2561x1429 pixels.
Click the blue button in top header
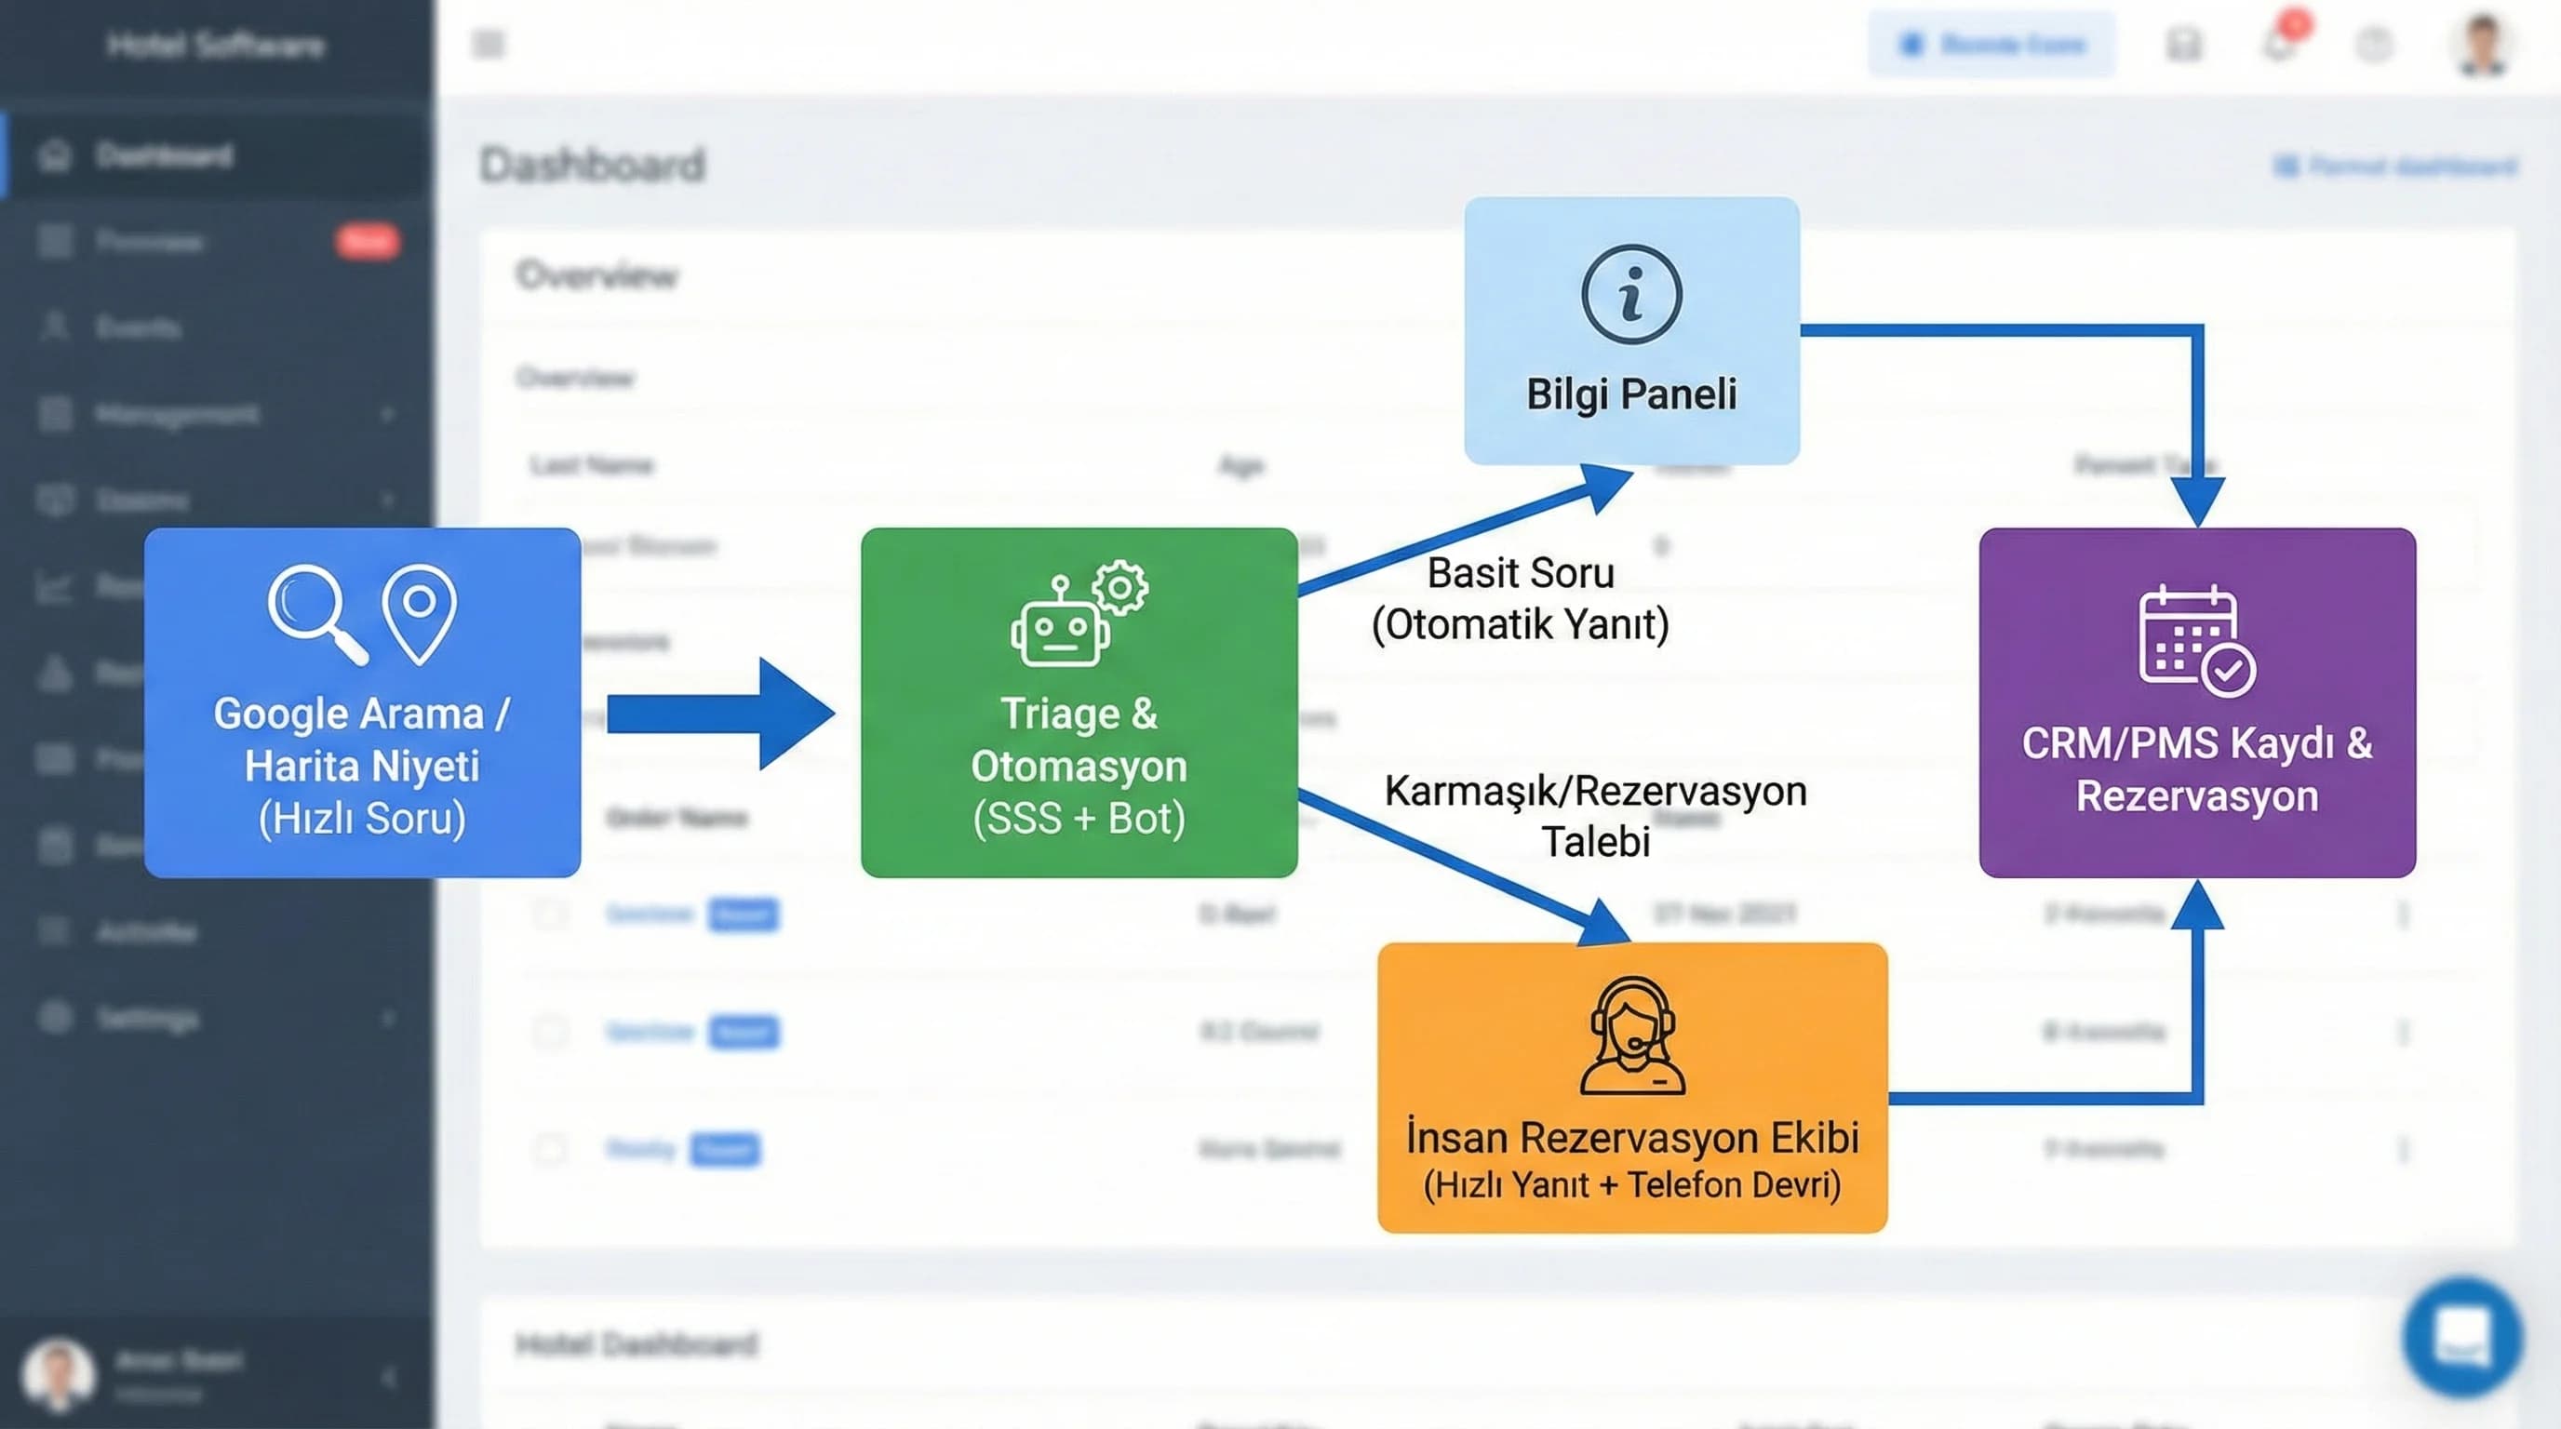(x=1991, y=44)
